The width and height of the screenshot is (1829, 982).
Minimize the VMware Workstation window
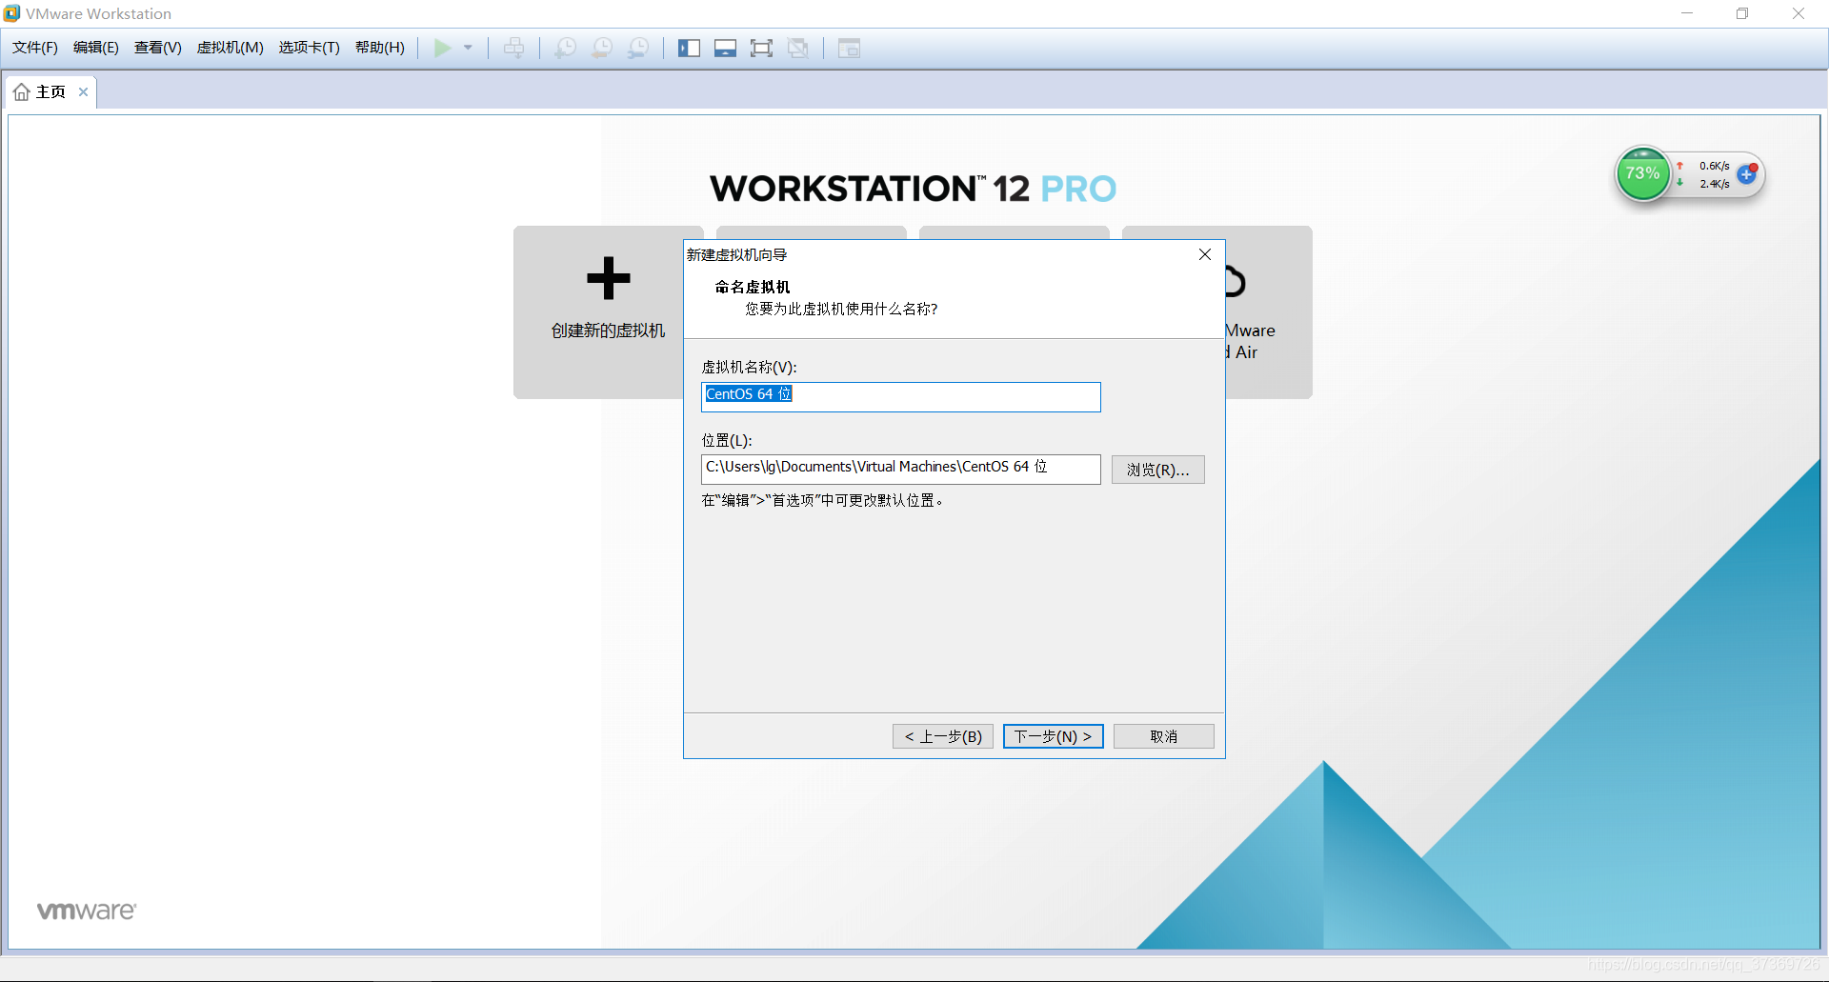pyautogui.click(x=1687, y=13)
